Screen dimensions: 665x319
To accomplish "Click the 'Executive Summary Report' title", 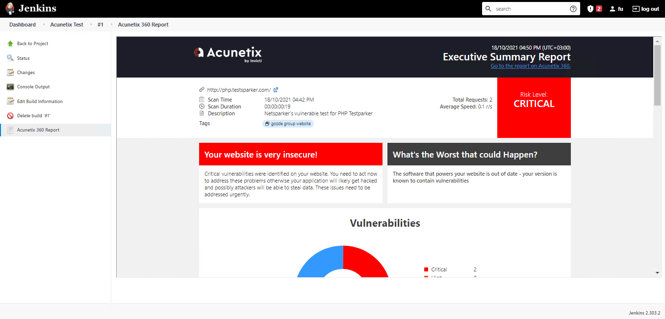I will pos(507,57).
